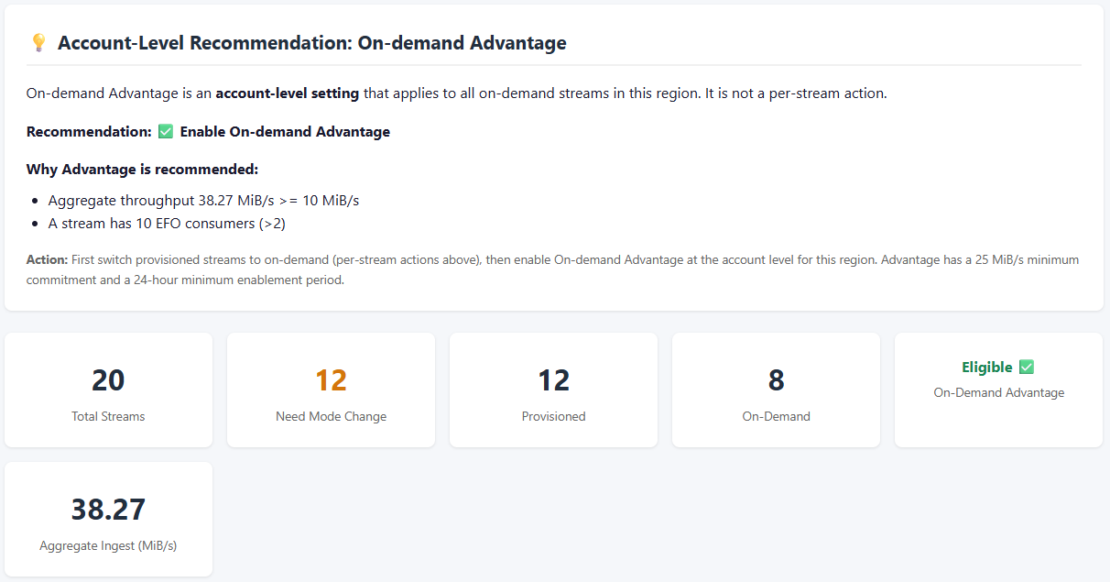Image resolution: width=1110 pixels, height=582 pixels.
Task: Click the Total Streams label text
Action: [108, 416]
